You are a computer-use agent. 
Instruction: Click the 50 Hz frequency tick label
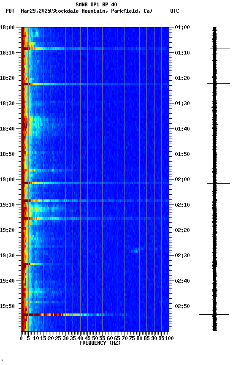pos(95,338)
